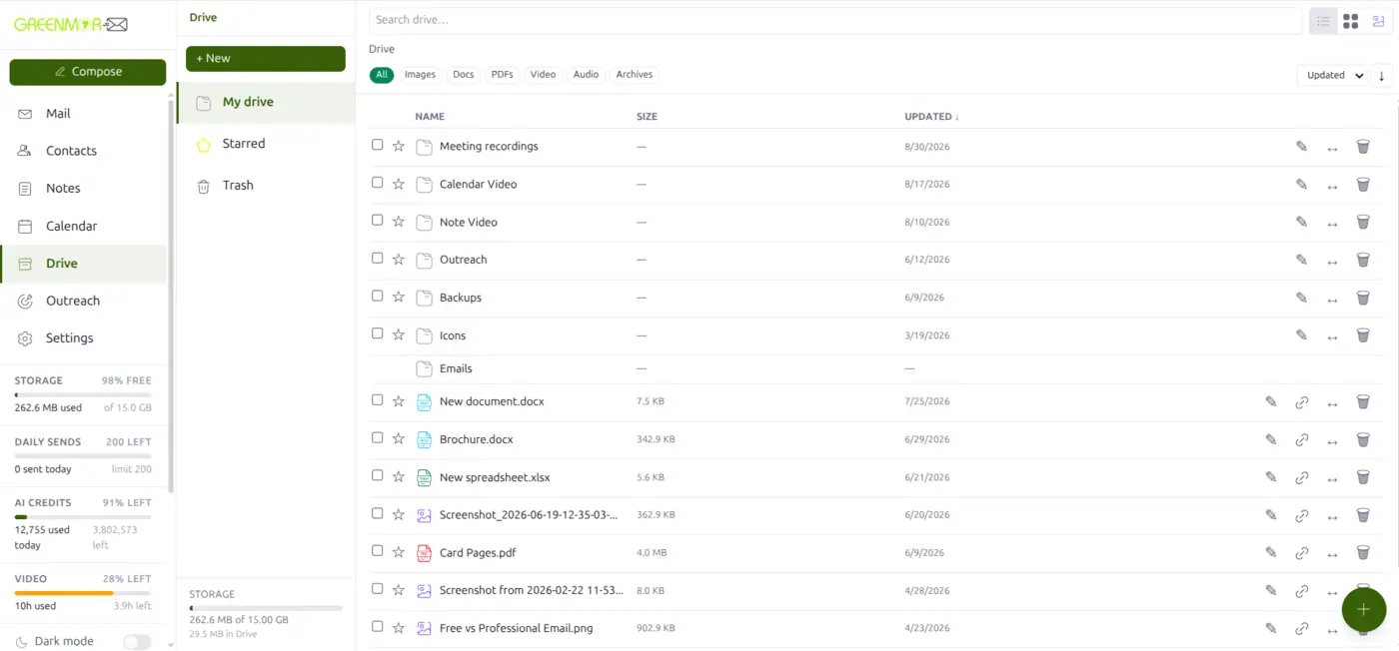Delete the Note Video folder
1399x651 pixels.
pos(1363,223)
